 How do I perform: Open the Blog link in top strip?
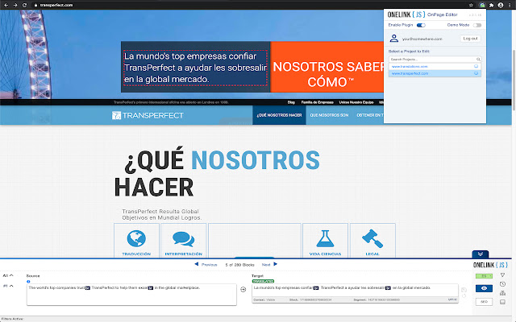291,102
